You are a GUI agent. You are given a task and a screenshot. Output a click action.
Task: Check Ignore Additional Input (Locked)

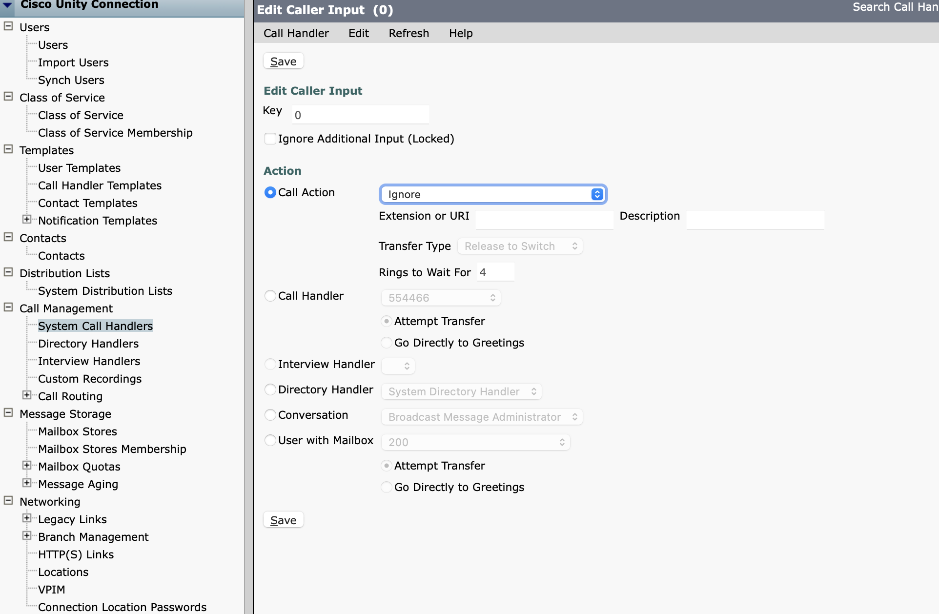click(270, 139)
